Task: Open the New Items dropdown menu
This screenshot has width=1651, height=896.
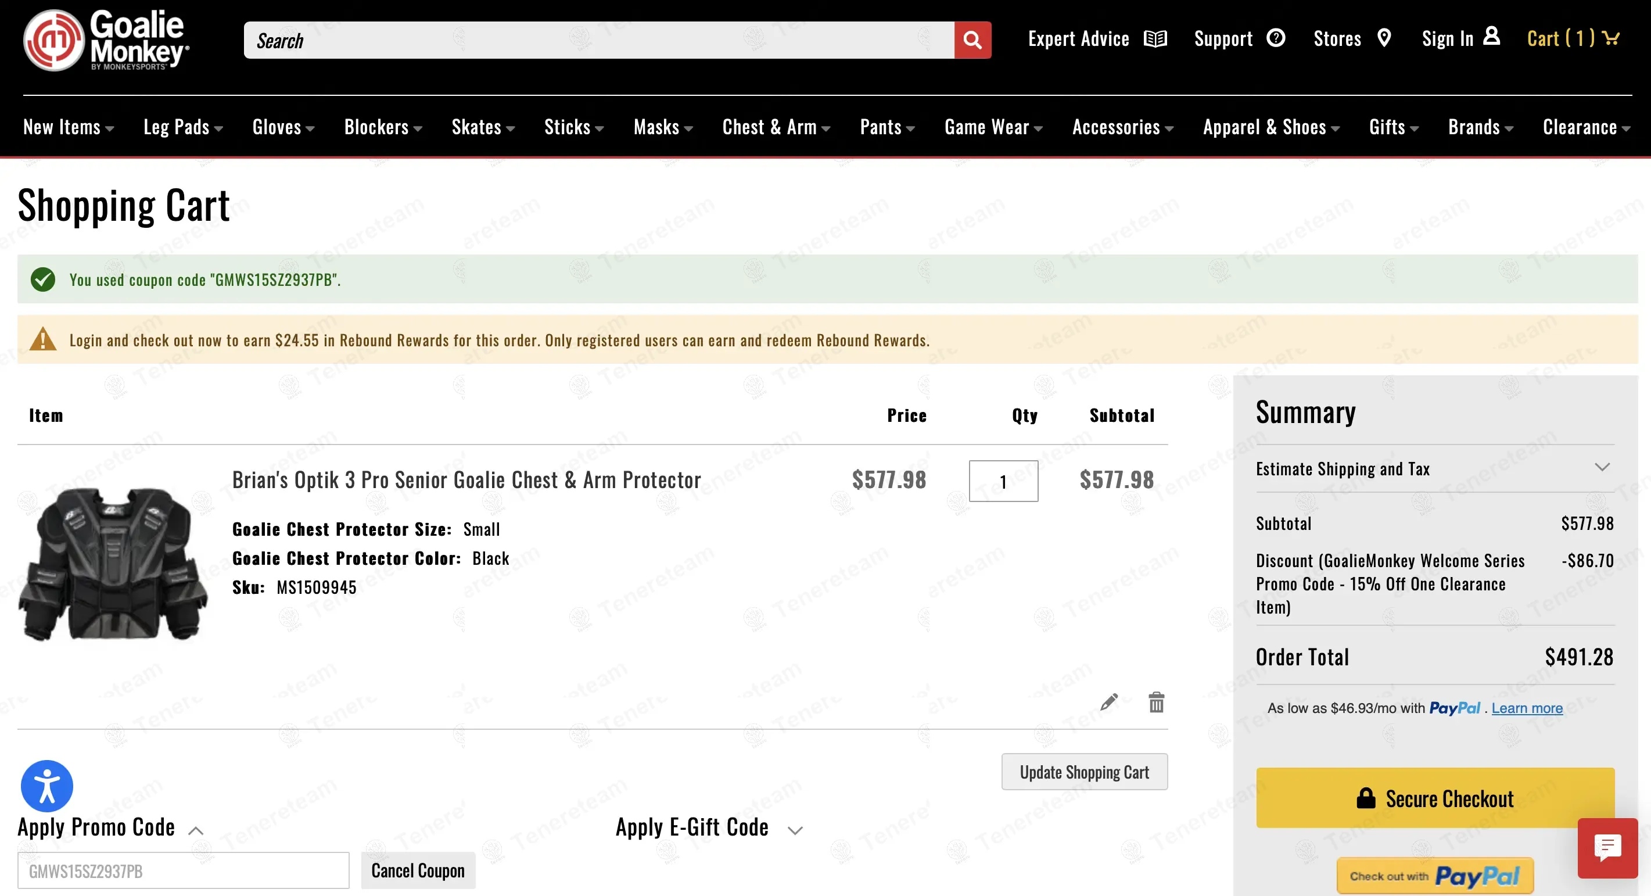Action: click(x=69, y=127)
